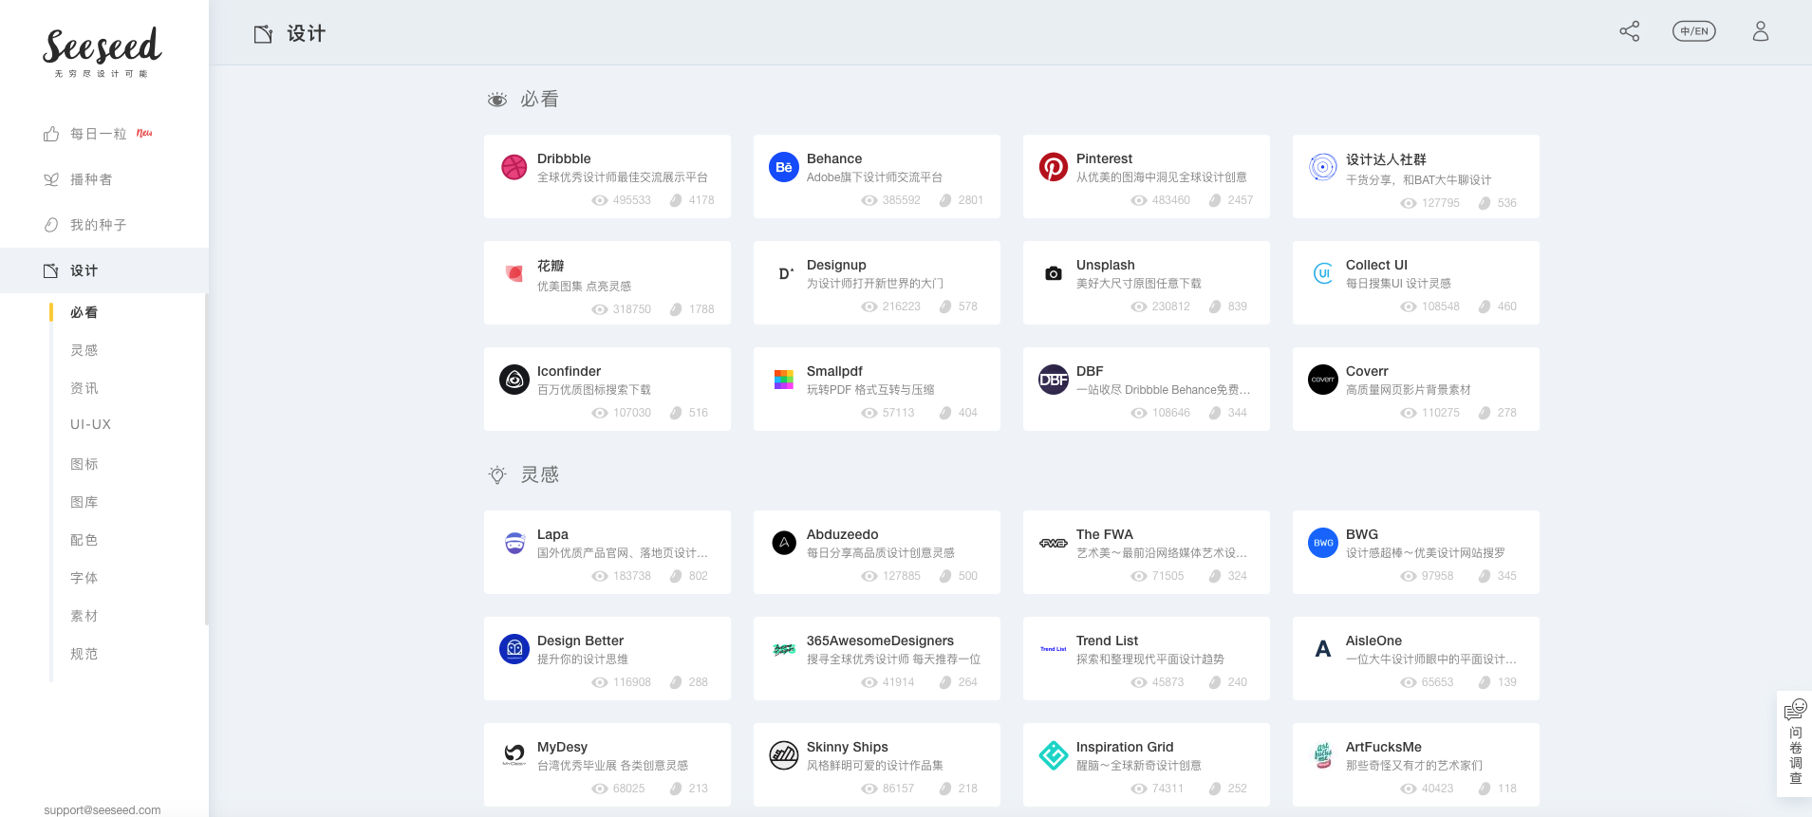Click the AisleOne logo icon
This screenshot has width=1812, height=817.
(x=1323, y=649)
